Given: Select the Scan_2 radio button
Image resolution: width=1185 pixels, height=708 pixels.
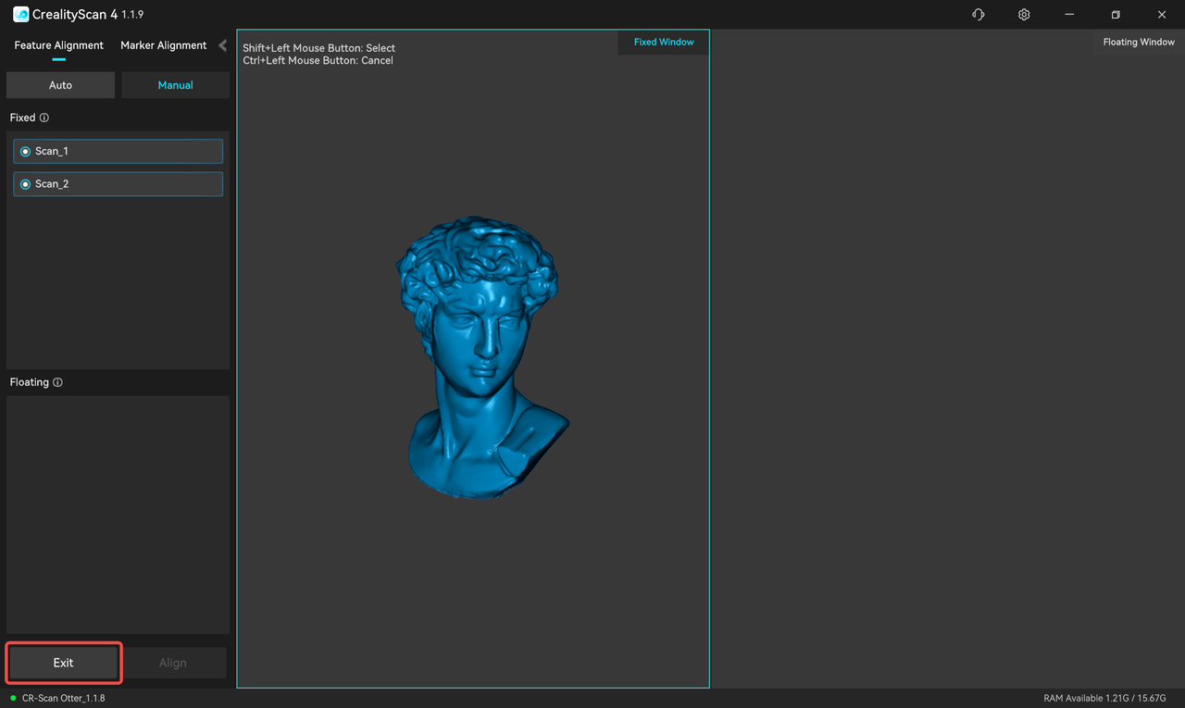Looking at the screenshot, I should [x=25, y=184].
